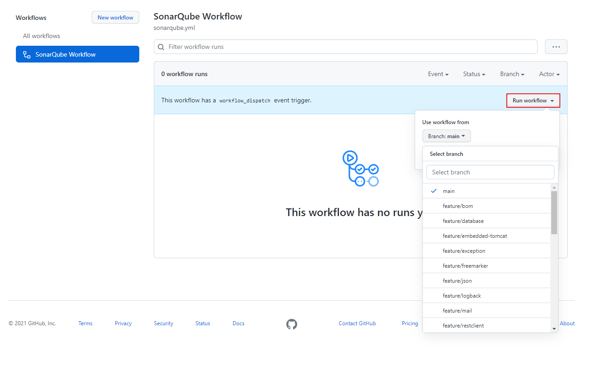Click the scrollbar down arrow in branch list

(x=554, y=328)
